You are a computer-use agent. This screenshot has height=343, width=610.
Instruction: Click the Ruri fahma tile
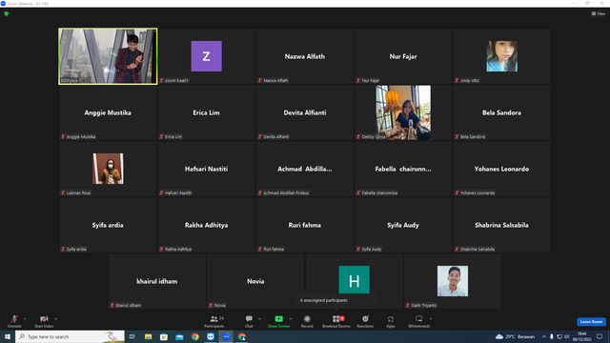point(305,225)
